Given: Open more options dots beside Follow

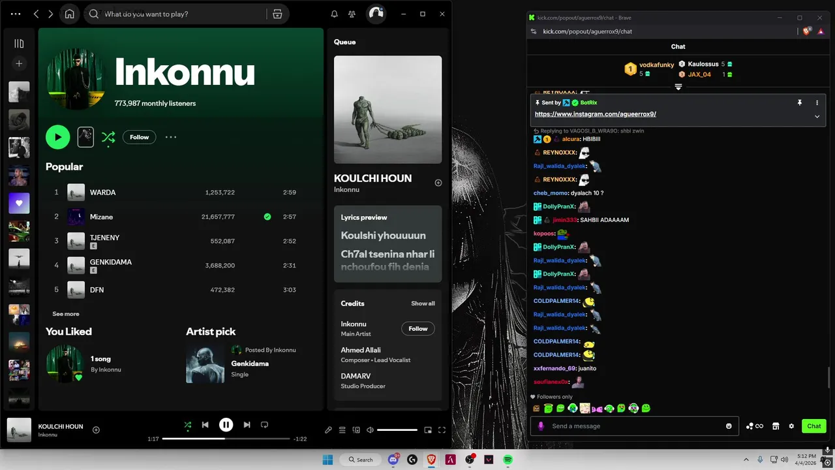Looking at the screenshot, I should coord(171,137).
